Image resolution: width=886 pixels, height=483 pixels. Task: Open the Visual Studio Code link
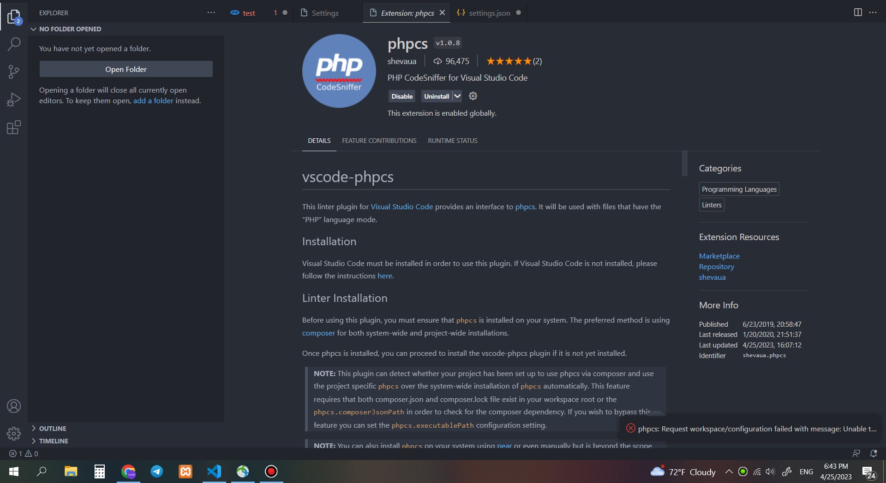402,206
